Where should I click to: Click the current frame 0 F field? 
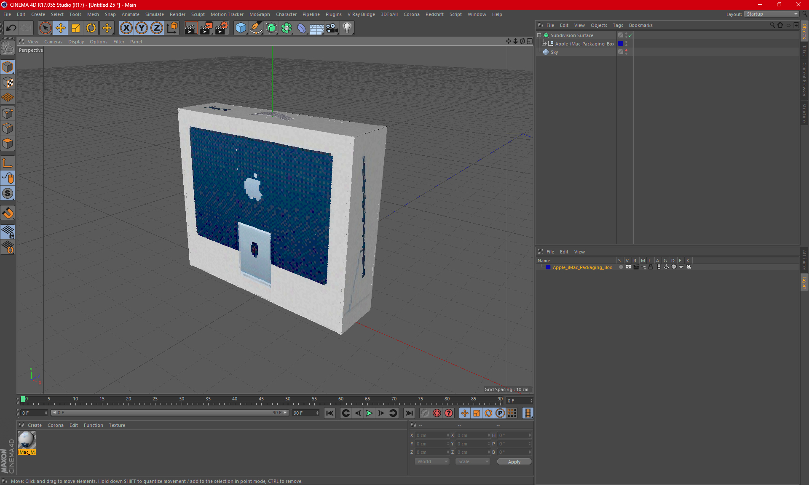click(520, 401)
